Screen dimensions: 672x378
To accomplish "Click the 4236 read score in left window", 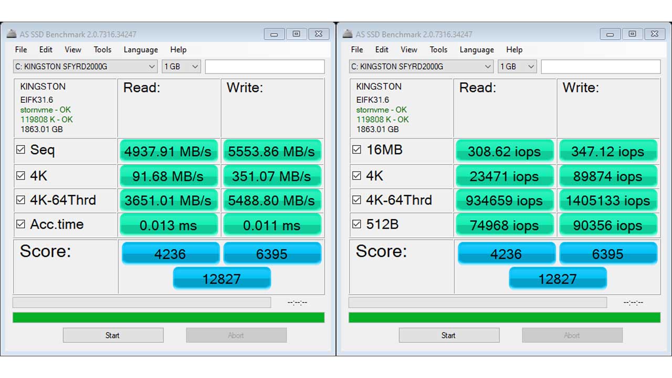I will pos(171,253).
